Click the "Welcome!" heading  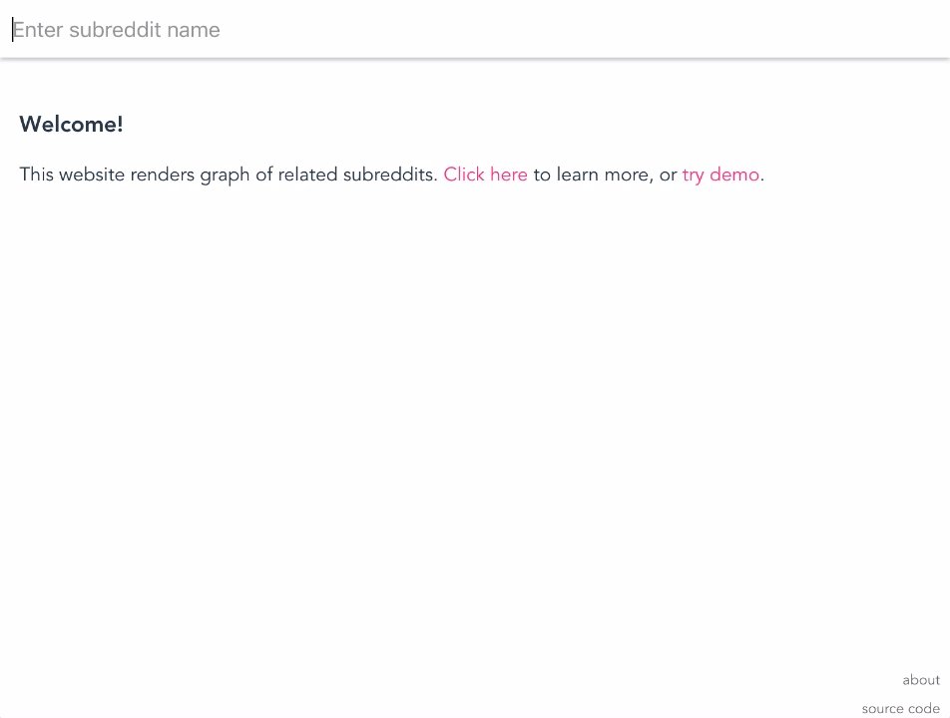[71, 125]
